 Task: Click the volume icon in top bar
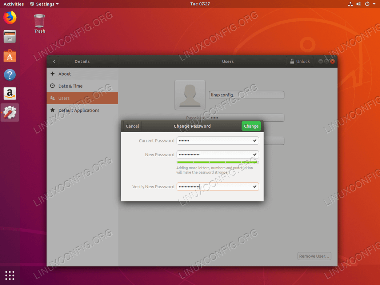(x=359, y=4)
